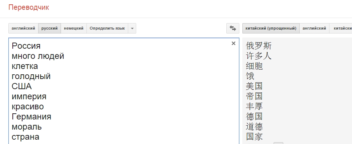Open the Переводчик home link
This screenshot has height=144, width=352.
click(29, 7)
